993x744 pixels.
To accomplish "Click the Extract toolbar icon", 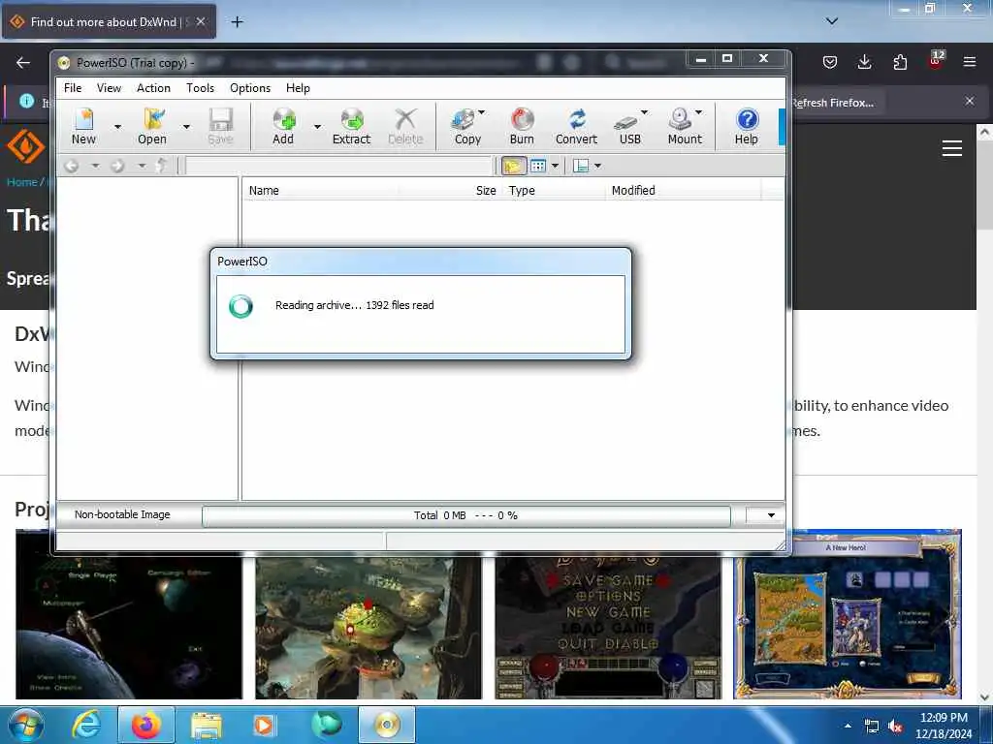I will pos(351,126).
